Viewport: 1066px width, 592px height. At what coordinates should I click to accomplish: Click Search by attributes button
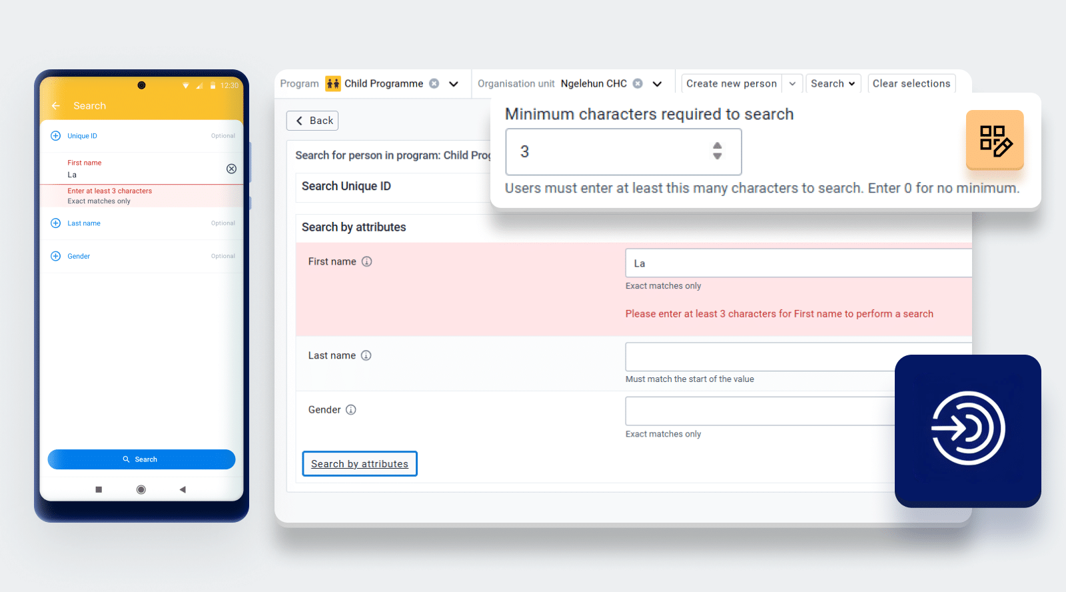pos(360,464)
